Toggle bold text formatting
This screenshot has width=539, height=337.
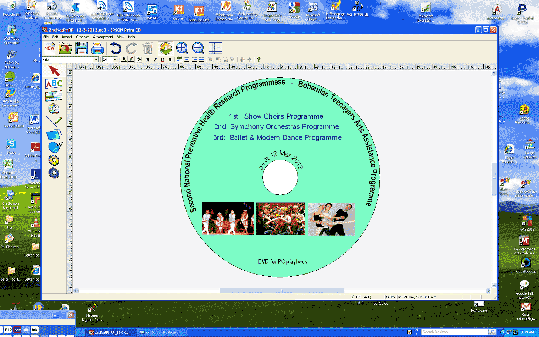[x=148, y=60]
